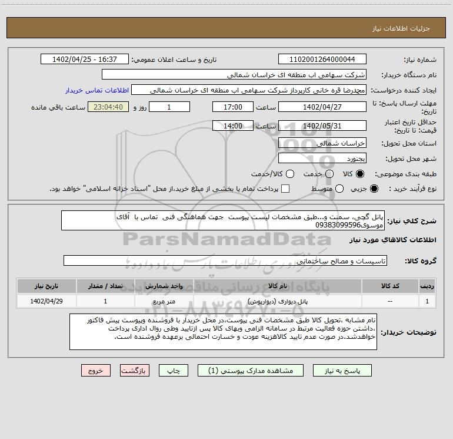Click the واحد شمارش column header
Image resolution: width=453 pixels, height=439 pixels.
click(x=164, y=286)
